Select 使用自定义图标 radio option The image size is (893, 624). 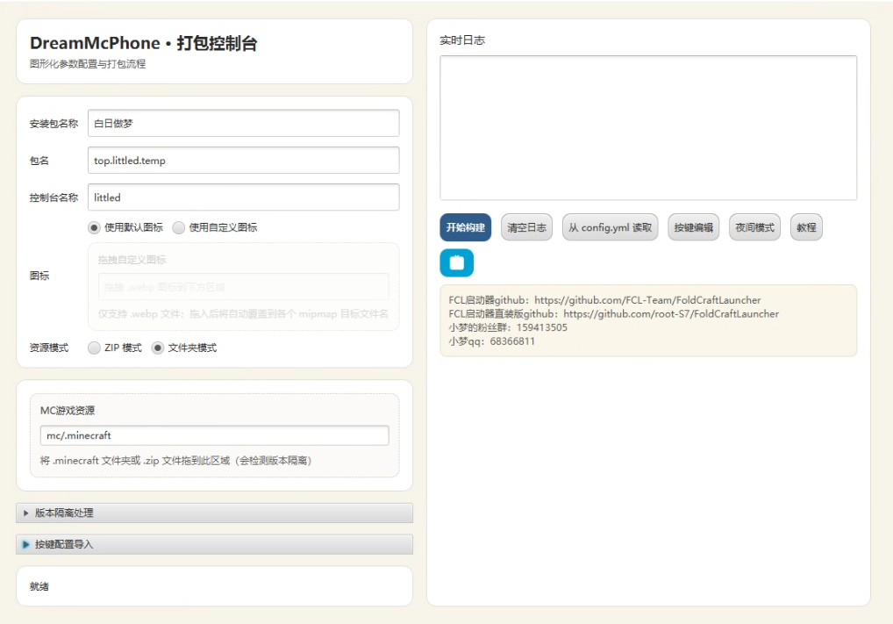tap(179, 227)
